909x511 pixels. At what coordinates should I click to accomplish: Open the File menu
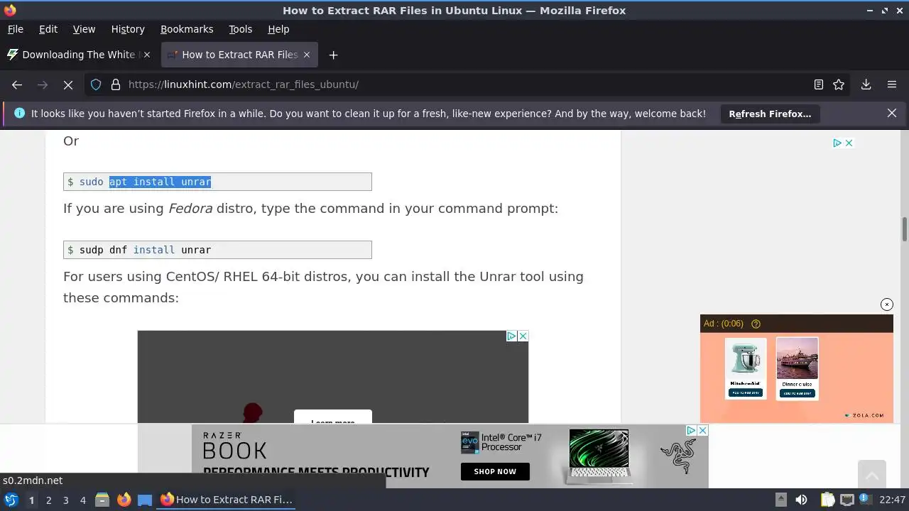[x=15, y=29]
